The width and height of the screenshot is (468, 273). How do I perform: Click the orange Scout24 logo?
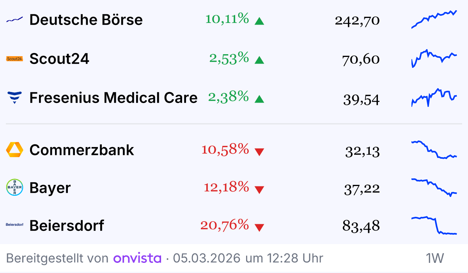tap(14, 59)
